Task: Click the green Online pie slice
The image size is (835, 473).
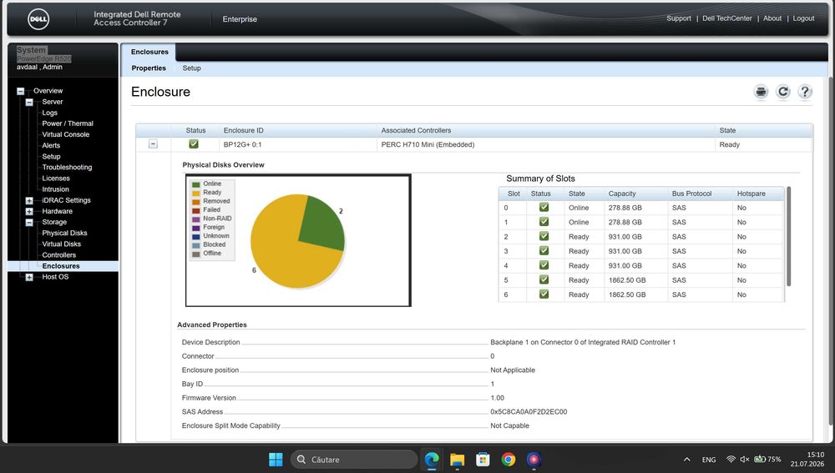Action: click(322, 224)
